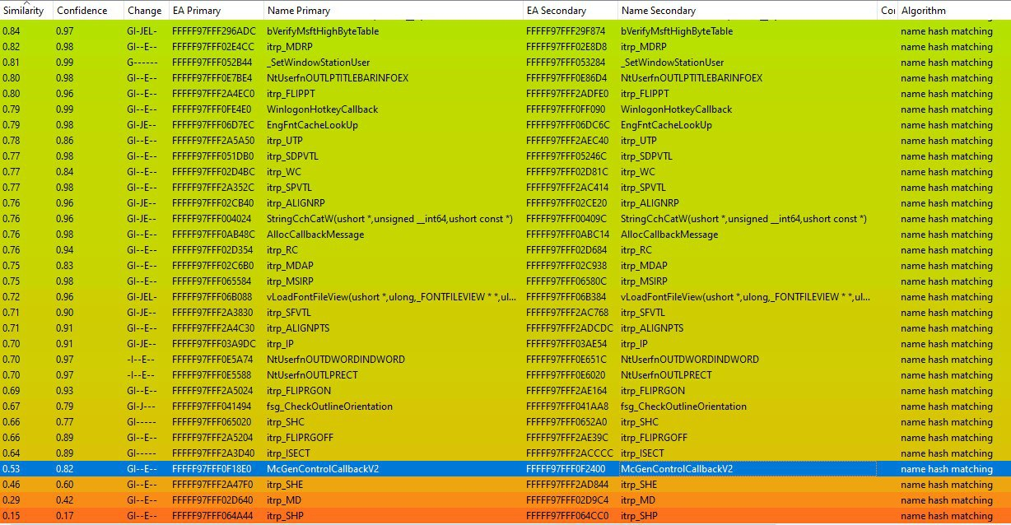Screen dimensions: 1011x525
Task: Select vLoadFontFileView entry in Name Primary
Action: click(392, 297)
